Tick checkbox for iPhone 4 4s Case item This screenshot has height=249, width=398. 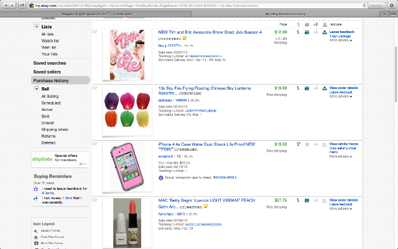pos(95,144)
